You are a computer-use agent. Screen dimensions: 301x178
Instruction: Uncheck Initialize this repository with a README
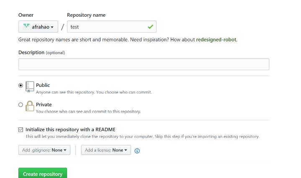21,130
